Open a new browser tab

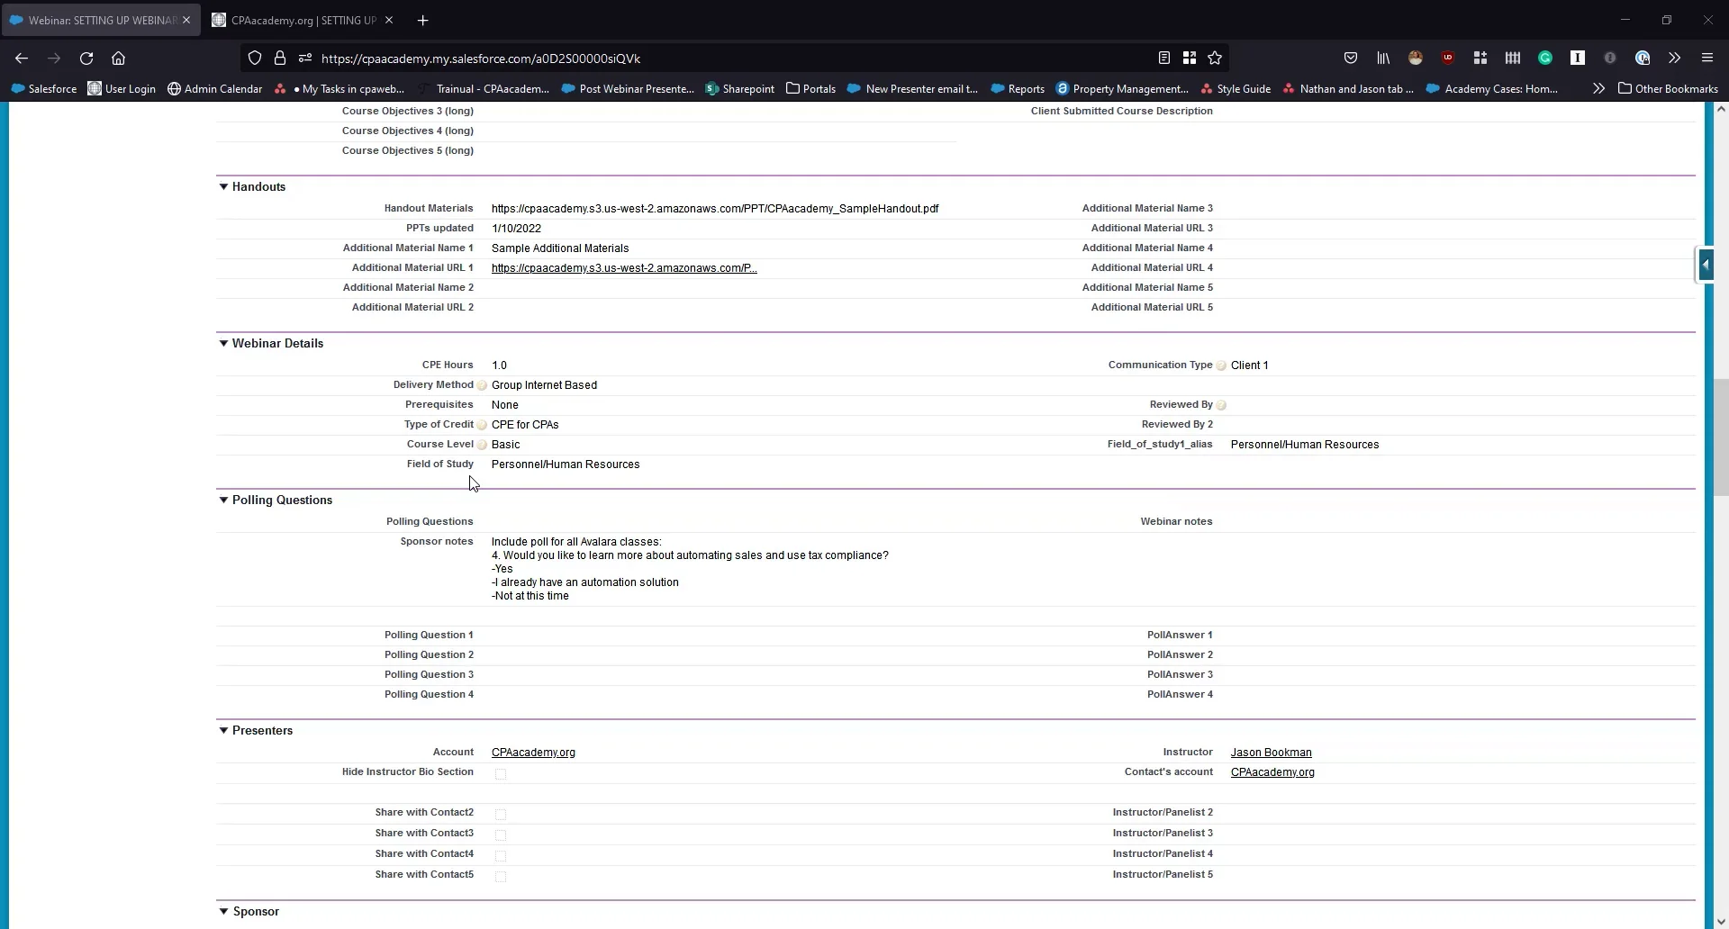[422, 20]
